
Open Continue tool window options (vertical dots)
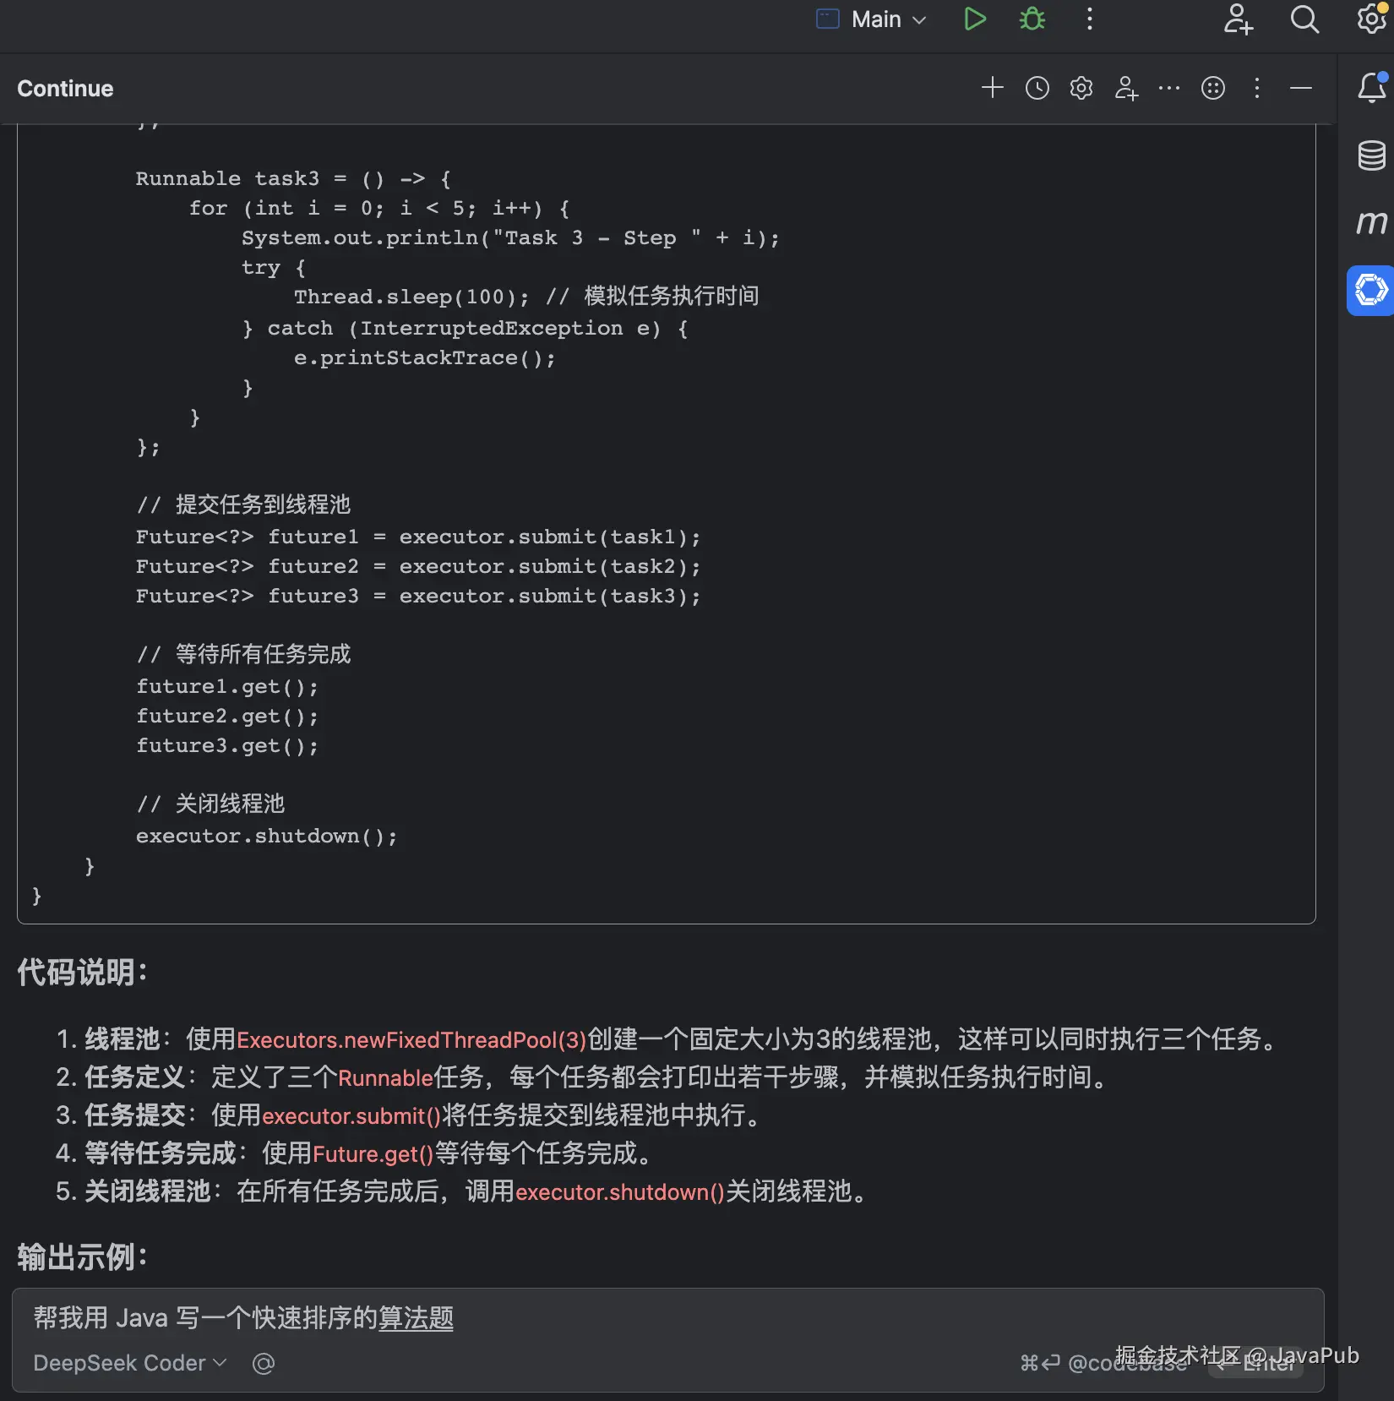click(1257, 88)
